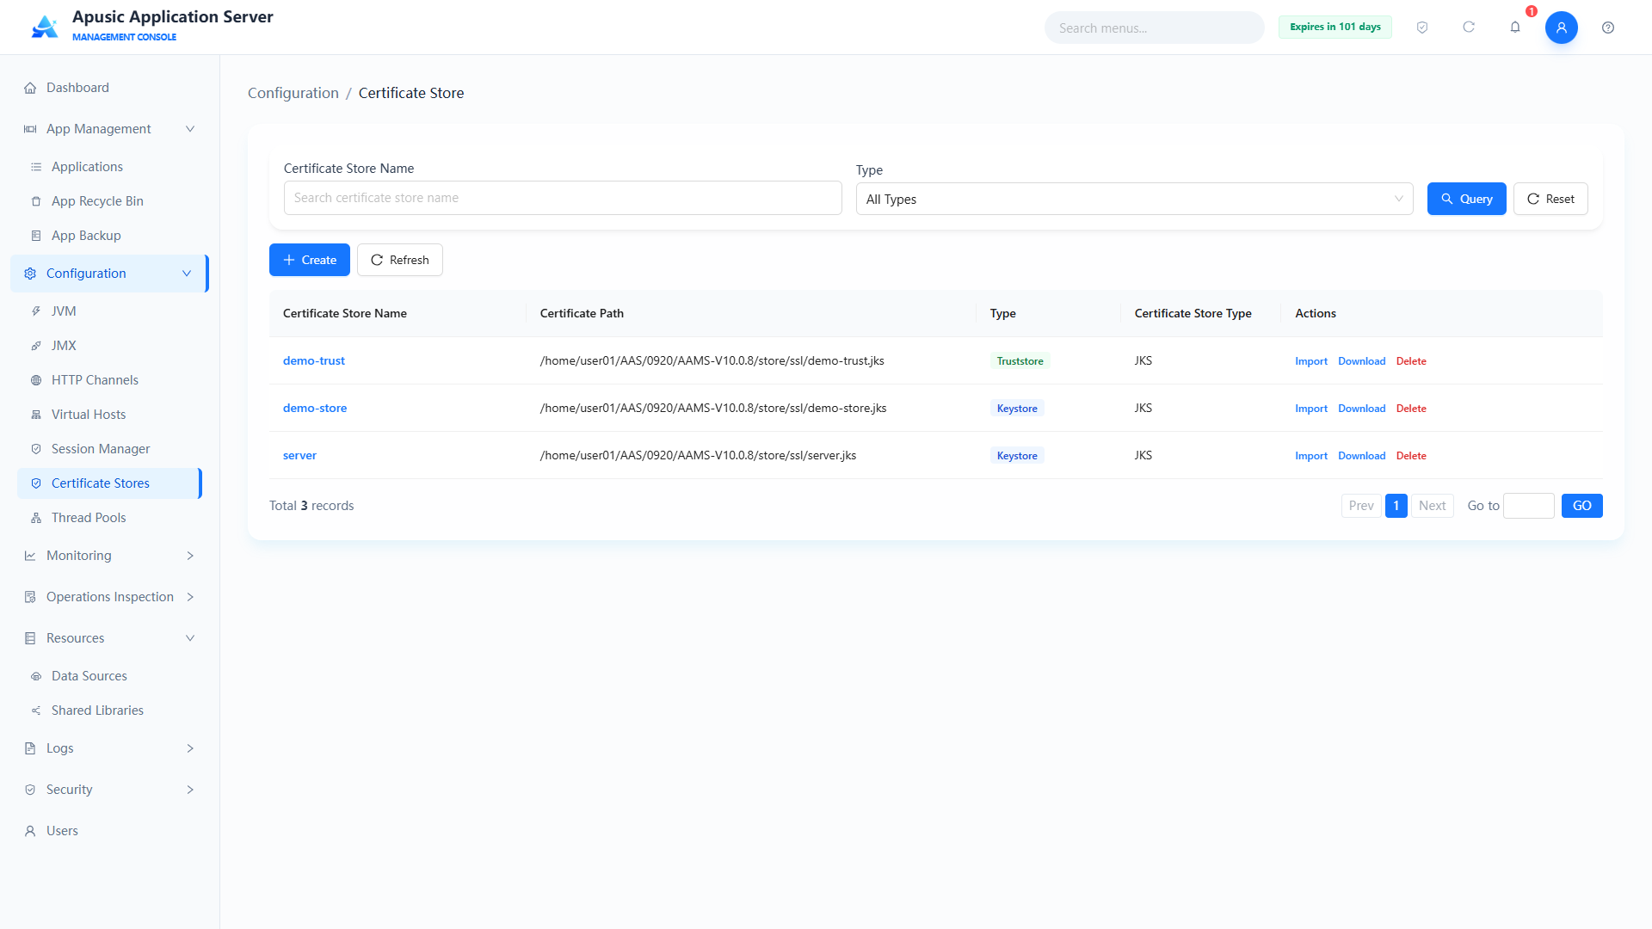Expand Operations Inspection section
1652x929 pixels.
pos(110,597)
